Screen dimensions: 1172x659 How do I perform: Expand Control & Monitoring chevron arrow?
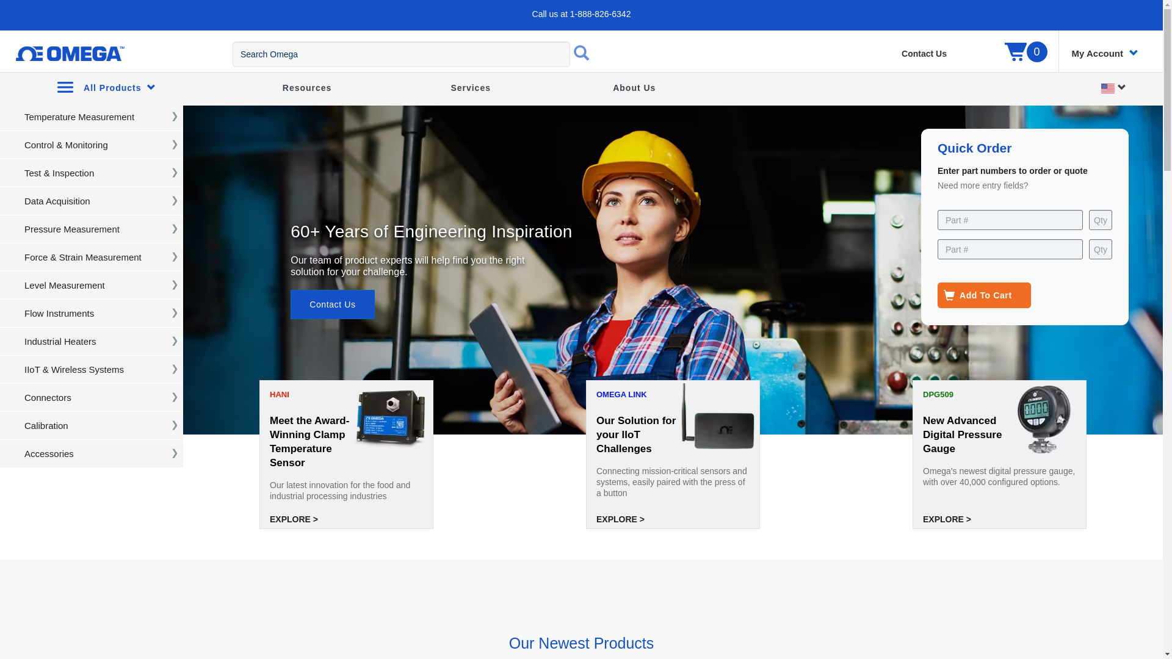(x=175, y=145)
